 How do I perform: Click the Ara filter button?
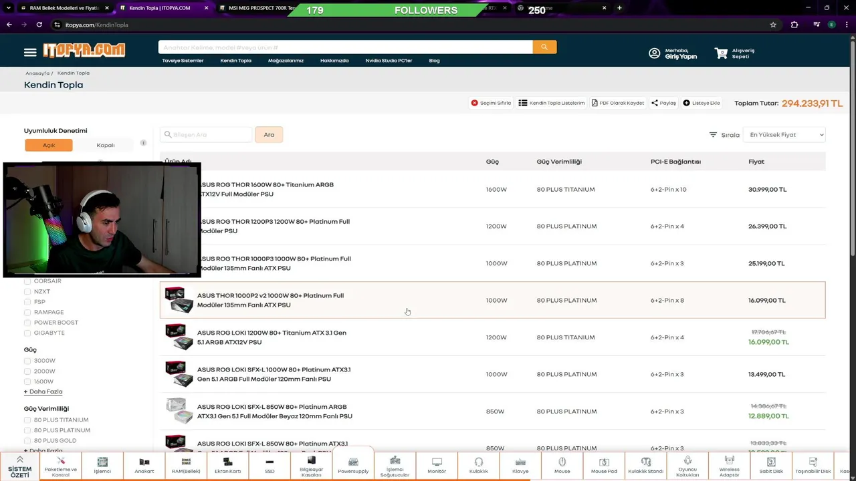point(269,135)
